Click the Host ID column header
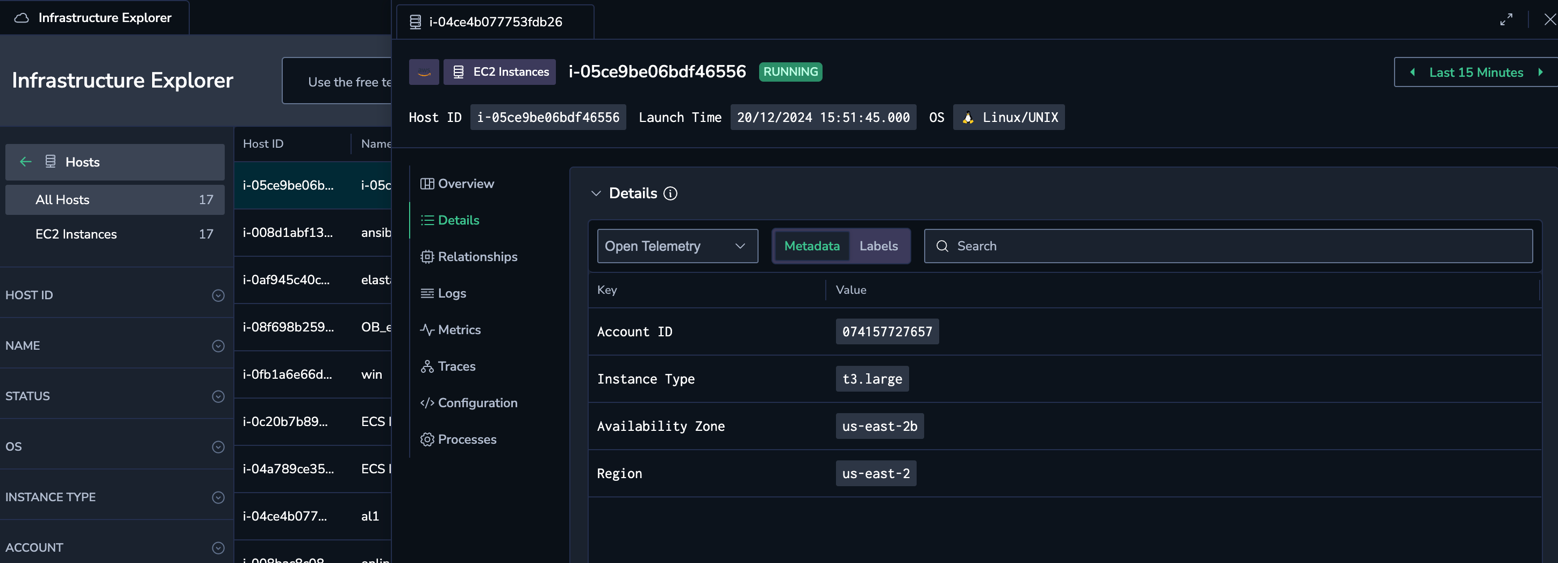The width and height of the screenshot is (1558, 563). (x=263, y=144)
